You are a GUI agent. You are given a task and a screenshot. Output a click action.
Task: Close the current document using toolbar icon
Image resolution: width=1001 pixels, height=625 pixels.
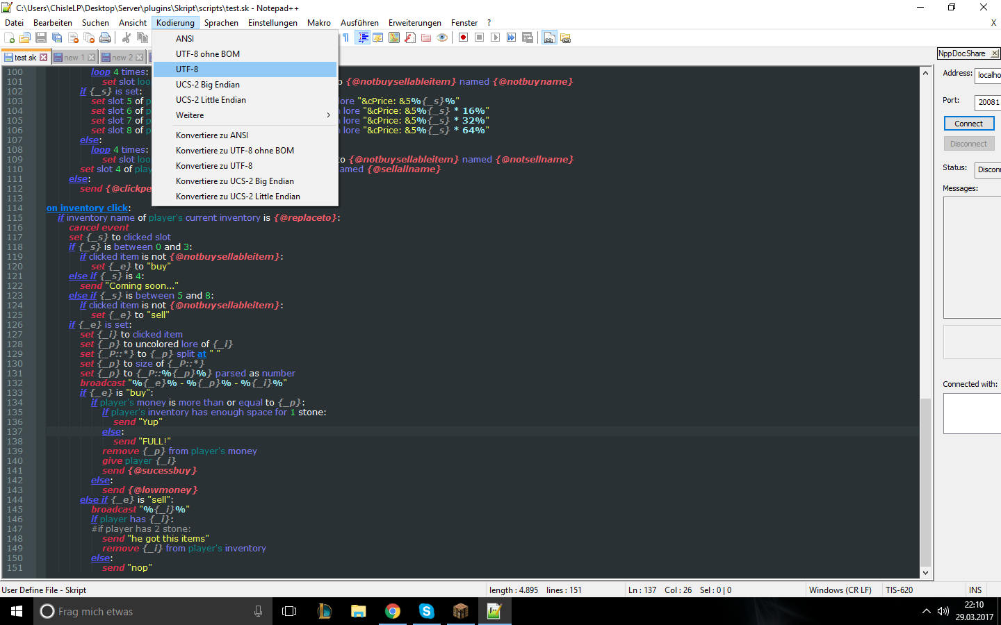(73, 38)
